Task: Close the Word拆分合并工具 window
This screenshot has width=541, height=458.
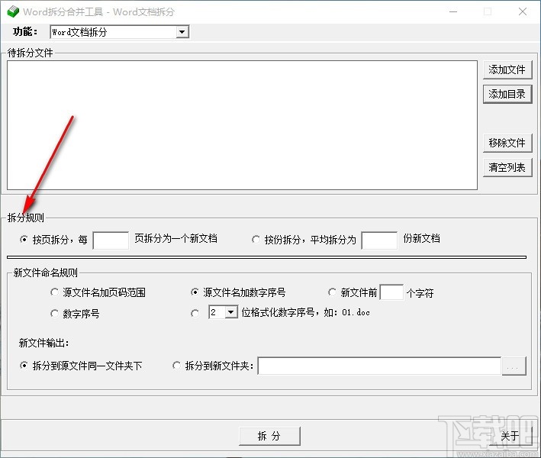Action: (x=523, y=11)
